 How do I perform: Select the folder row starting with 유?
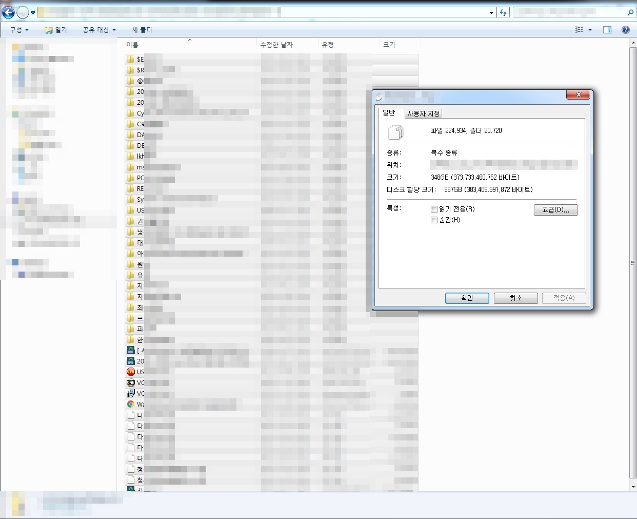271,275
